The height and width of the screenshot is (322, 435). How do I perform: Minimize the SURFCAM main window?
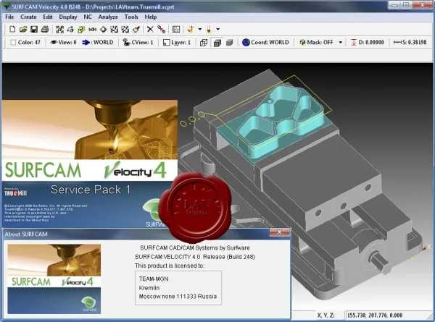click(394, 5)
